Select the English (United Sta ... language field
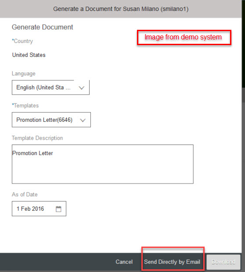This screenshot has width=245, height=272. click(50, 88)
